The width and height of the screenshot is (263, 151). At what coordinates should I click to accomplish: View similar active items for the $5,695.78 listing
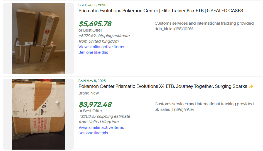point(101,47)
